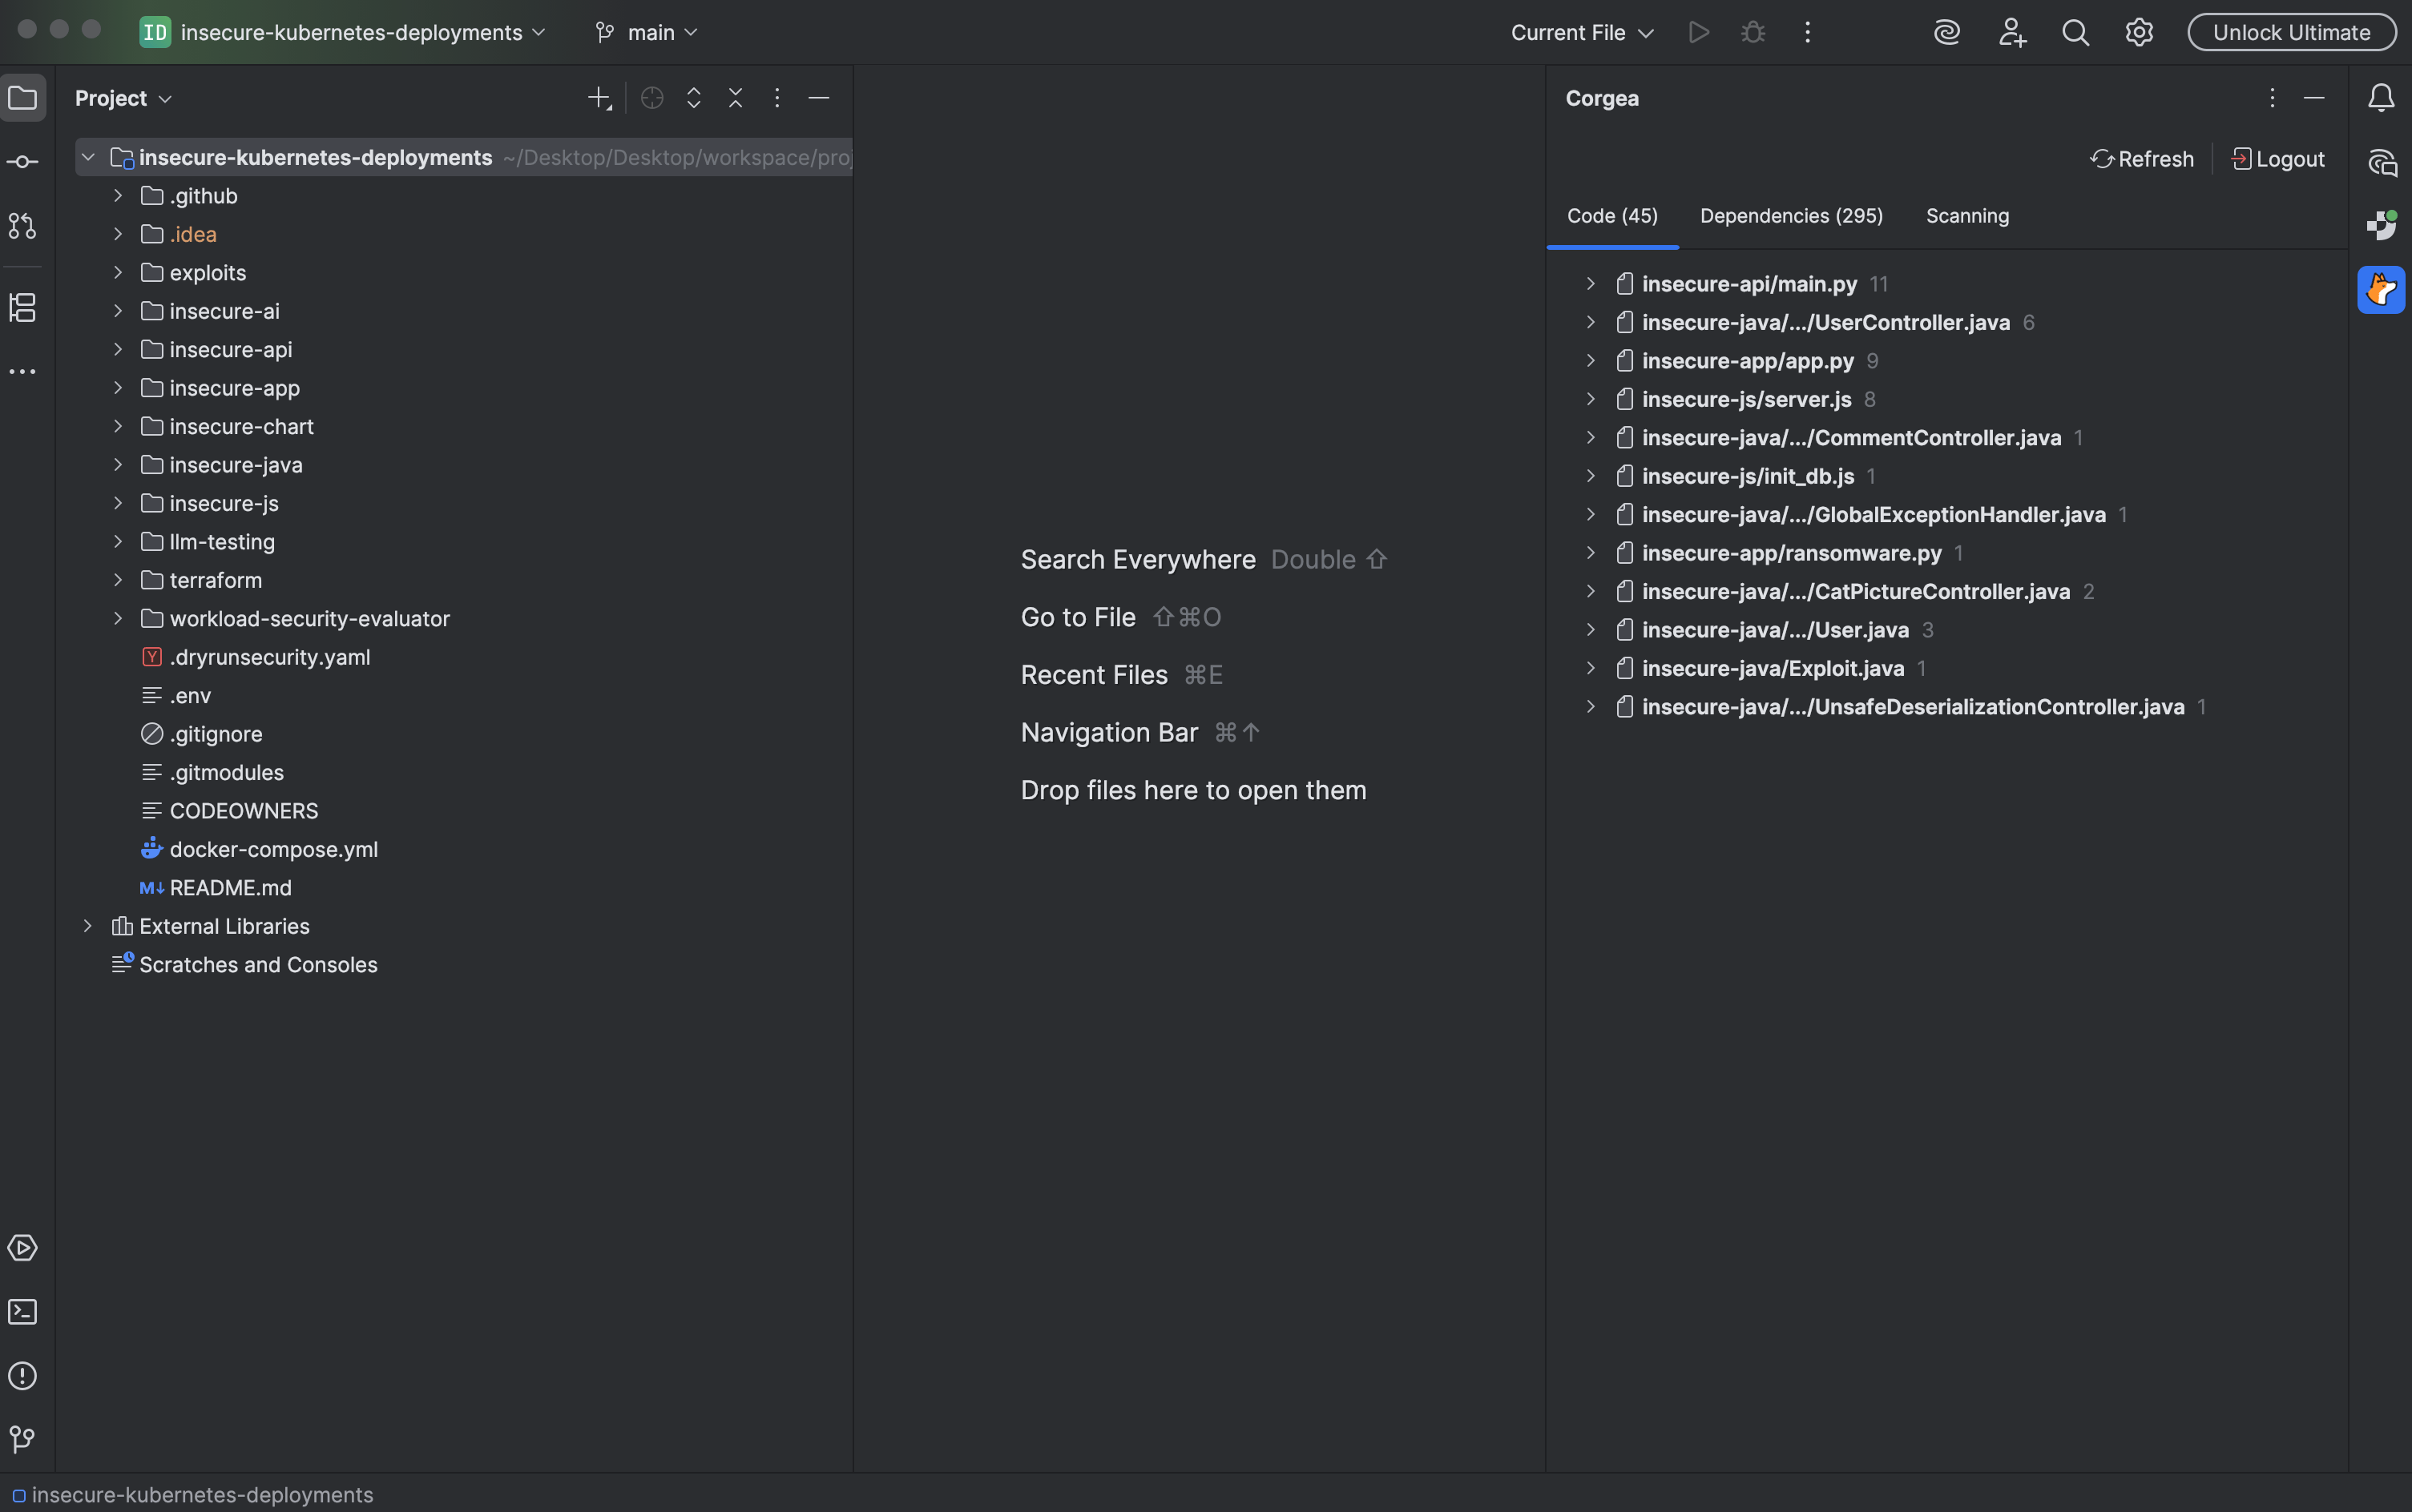Viewport: 2412px width, 1512px height.
Task: Collapse the insecure-kubernetes-deployments root folder
Action: tap(88, 158)
